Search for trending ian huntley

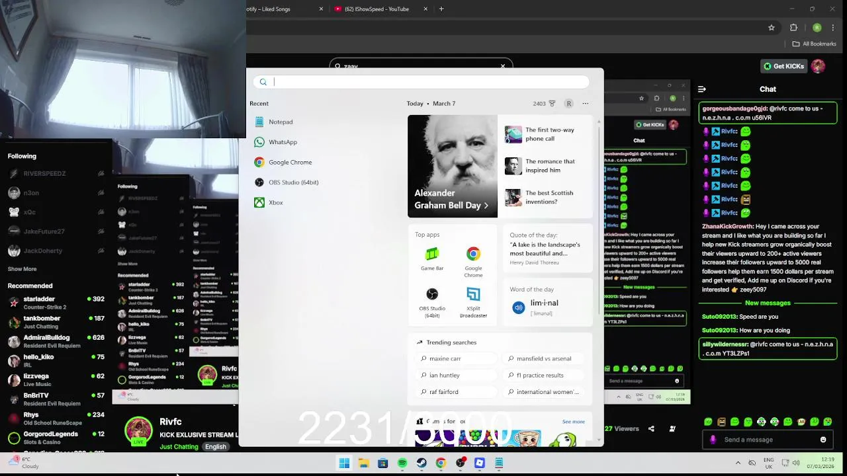457,375
